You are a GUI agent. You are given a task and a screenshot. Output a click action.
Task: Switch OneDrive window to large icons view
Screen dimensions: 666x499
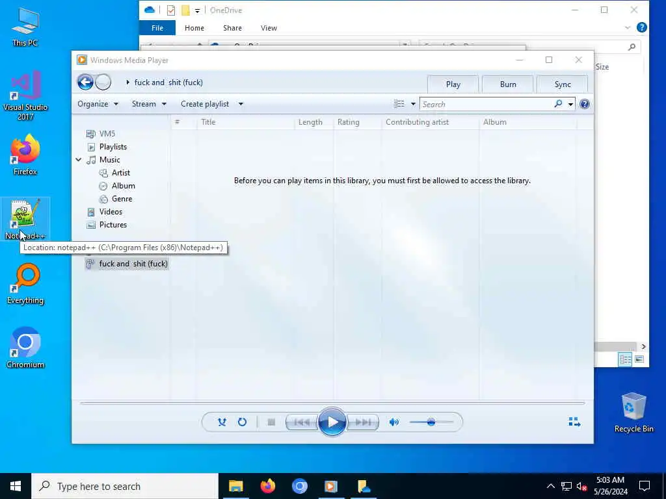(x=639, y=359)
